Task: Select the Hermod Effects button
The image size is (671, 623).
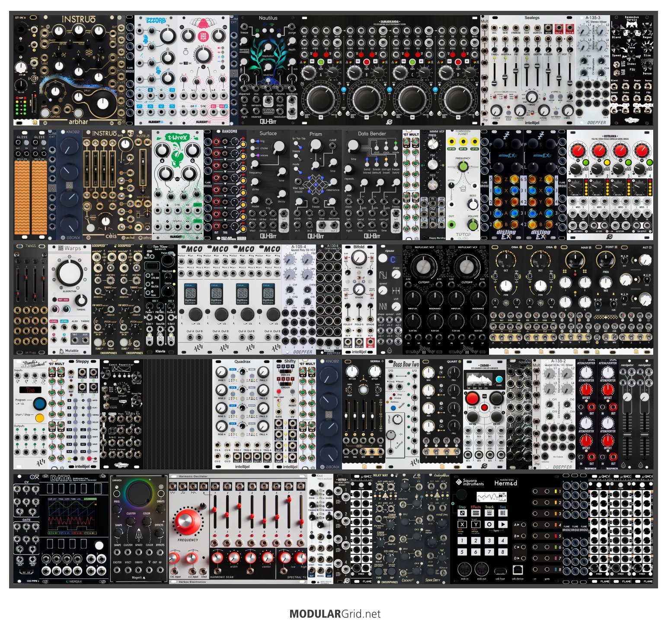Action: click(476, 513)
